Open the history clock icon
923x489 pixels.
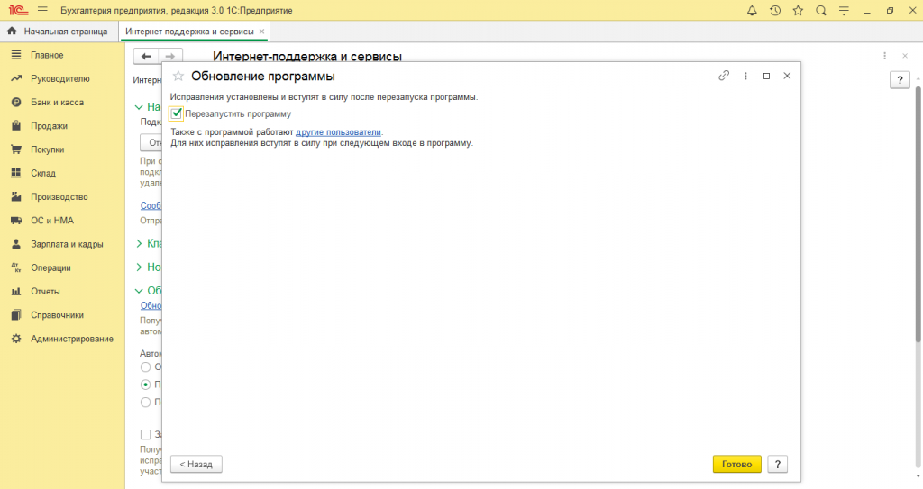pyautogui.click(x=775, y=11)
